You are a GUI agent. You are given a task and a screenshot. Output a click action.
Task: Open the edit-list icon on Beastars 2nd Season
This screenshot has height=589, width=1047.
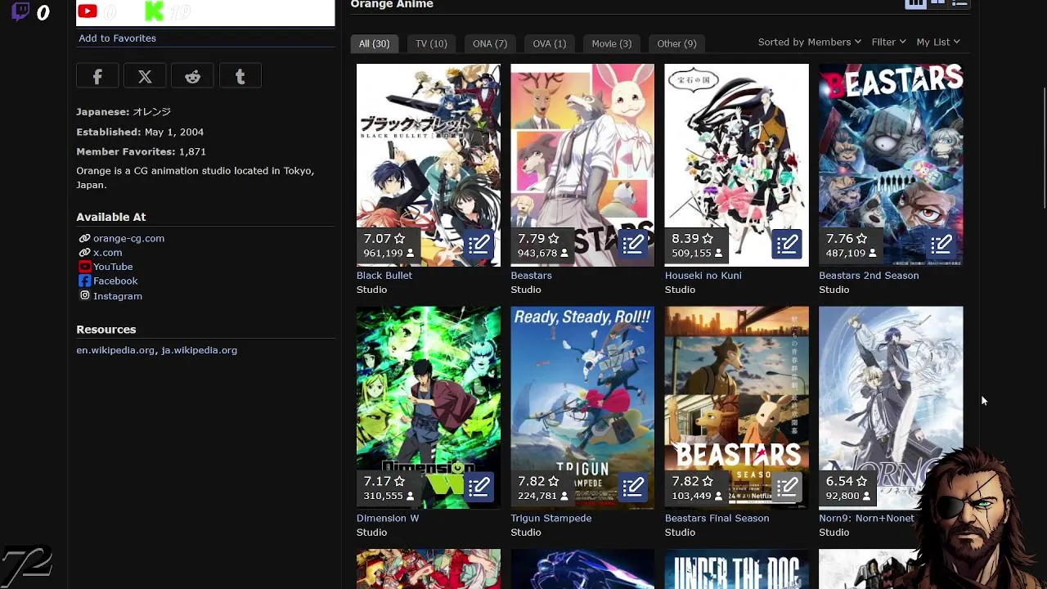941,244
